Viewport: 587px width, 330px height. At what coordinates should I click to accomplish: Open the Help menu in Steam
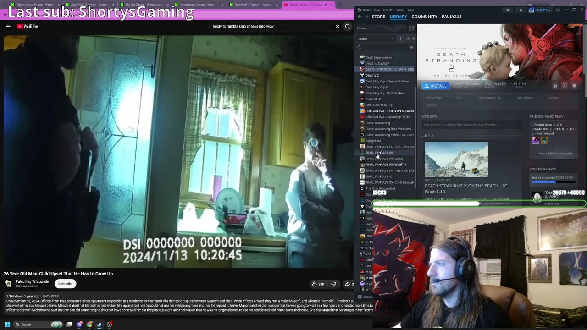pyautogui.click(x=411, y=10)
